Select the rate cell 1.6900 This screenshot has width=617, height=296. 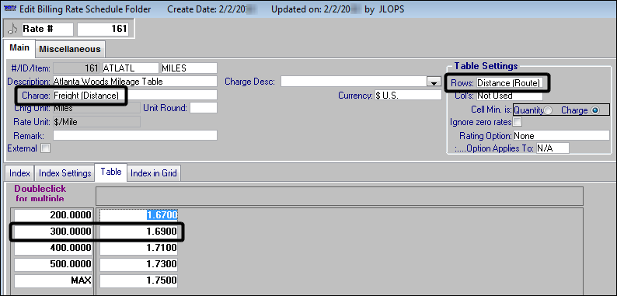138,232
